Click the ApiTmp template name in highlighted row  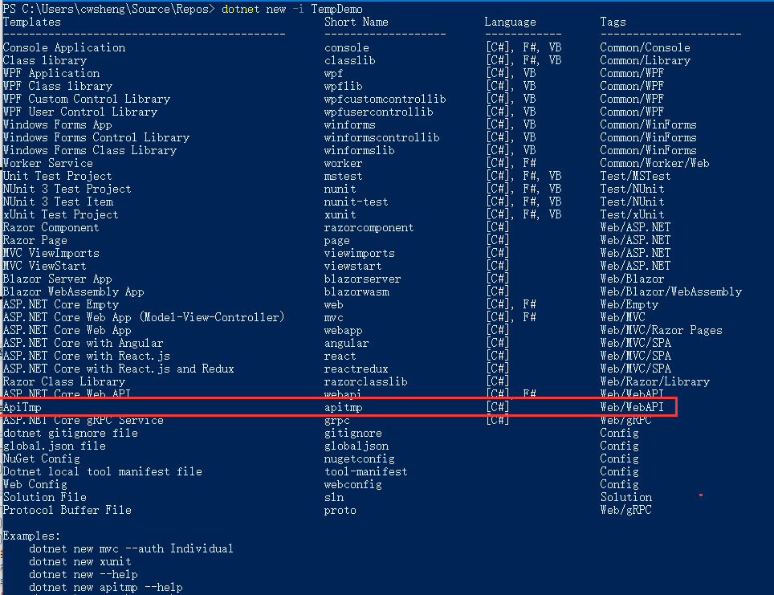[22, 407]
